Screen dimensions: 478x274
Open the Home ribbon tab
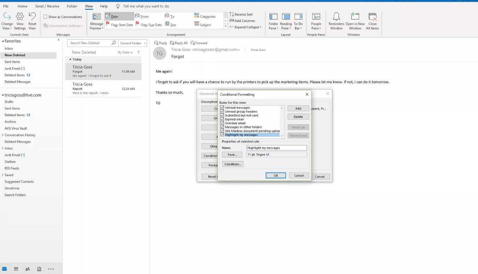22,6
